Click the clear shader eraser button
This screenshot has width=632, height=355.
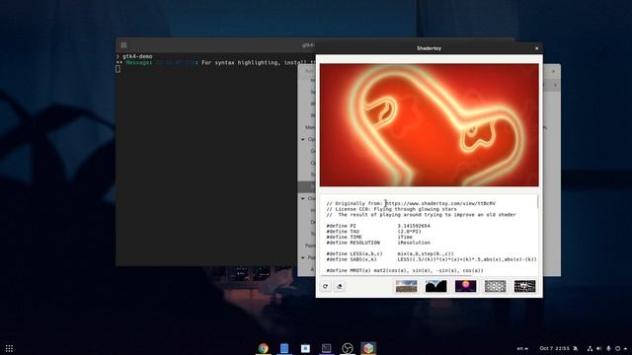(x=340, y=286)
